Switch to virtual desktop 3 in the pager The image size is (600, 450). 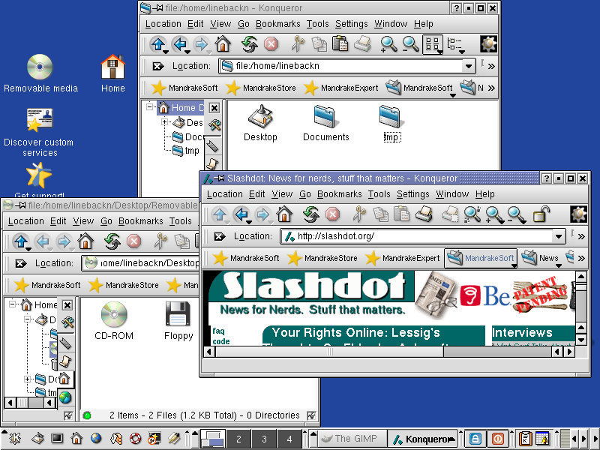[x=264, y=439]
